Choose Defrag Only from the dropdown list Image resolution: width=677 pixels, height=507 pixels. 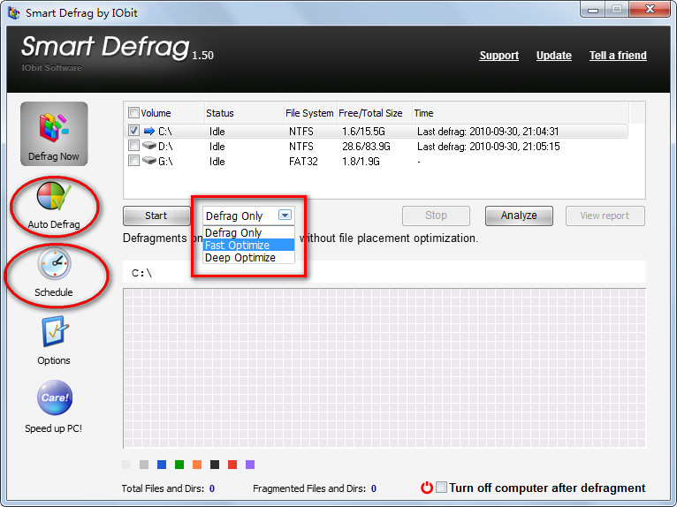248,232
